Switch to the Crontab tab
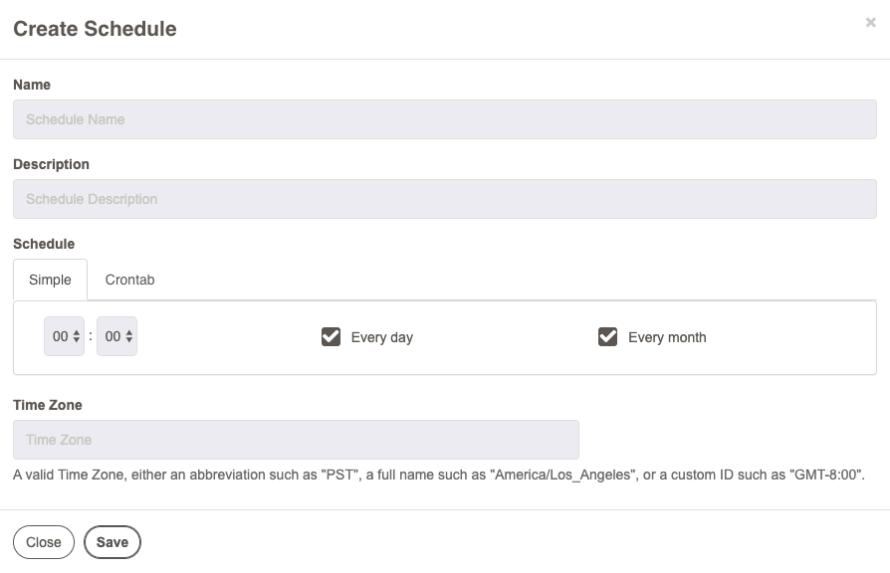This screenshot has height=573, width=890. pyautogui.click(x=130, y=280)
